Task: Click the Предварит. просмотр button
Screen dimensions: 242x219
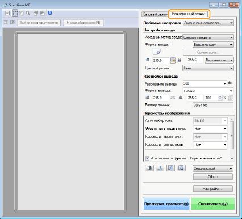Action: (x=166, y=204)
